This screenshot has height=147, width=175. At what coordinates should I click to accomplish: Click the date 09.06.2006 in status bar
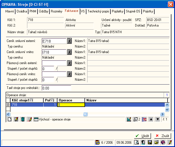point(124,142)
